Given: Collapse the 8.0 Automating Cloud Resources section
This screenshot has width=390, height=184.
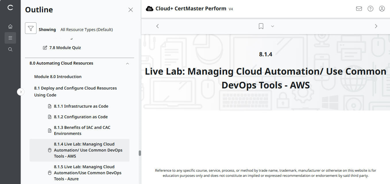Looking at the screenshot, I should click(127, 63).
